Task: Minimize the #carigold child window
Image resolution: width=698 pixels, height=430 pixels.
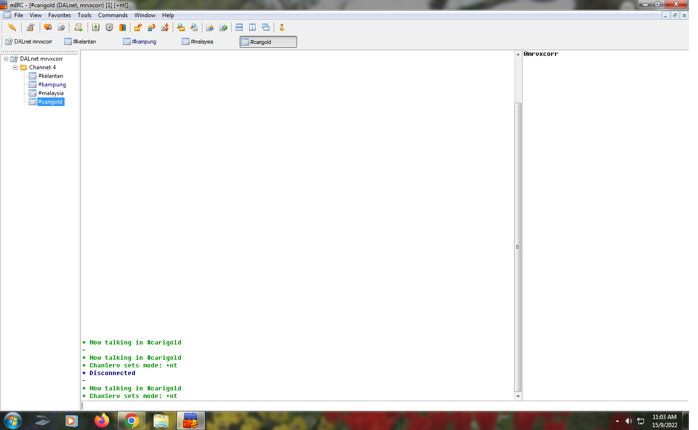Action: point(665,15)
